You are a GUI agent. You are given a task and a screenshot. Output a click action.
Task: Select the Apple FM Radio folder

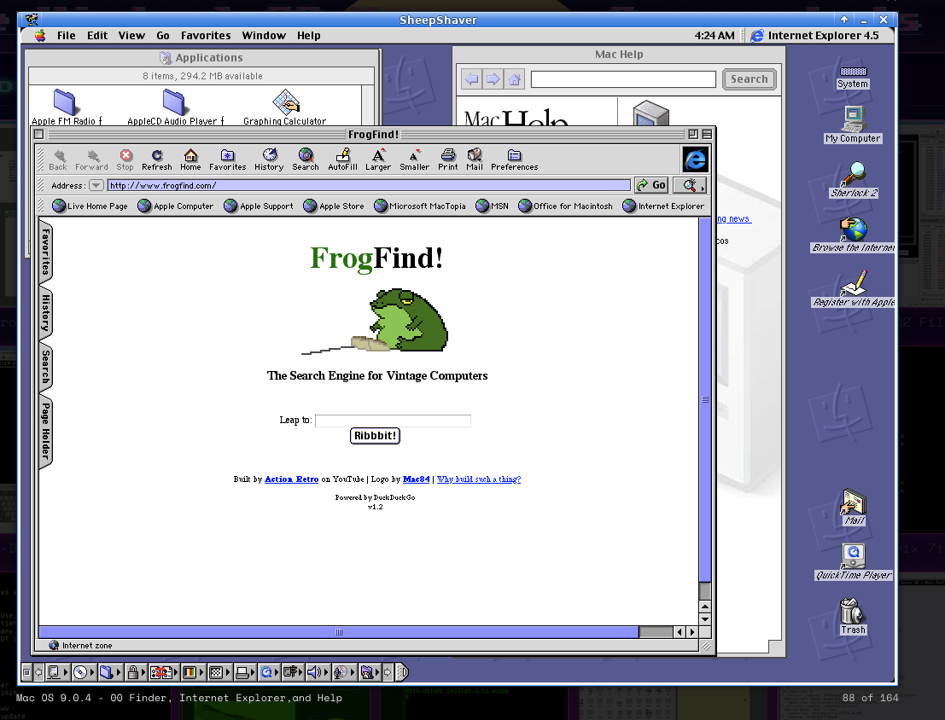click(67, 107)
